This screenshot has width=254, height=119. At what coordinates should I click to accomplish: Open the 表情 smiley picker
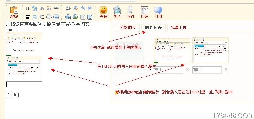103,12
